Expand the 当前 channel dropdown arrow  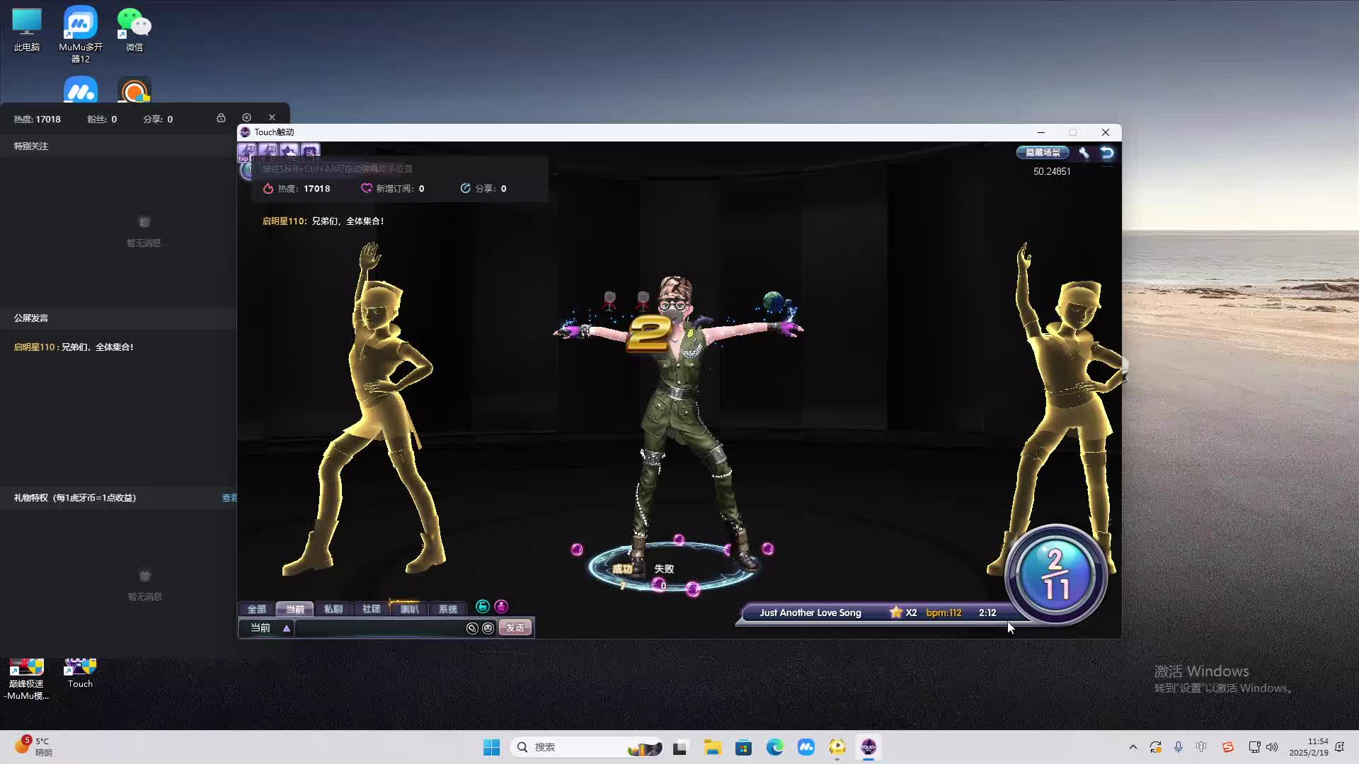287,628
